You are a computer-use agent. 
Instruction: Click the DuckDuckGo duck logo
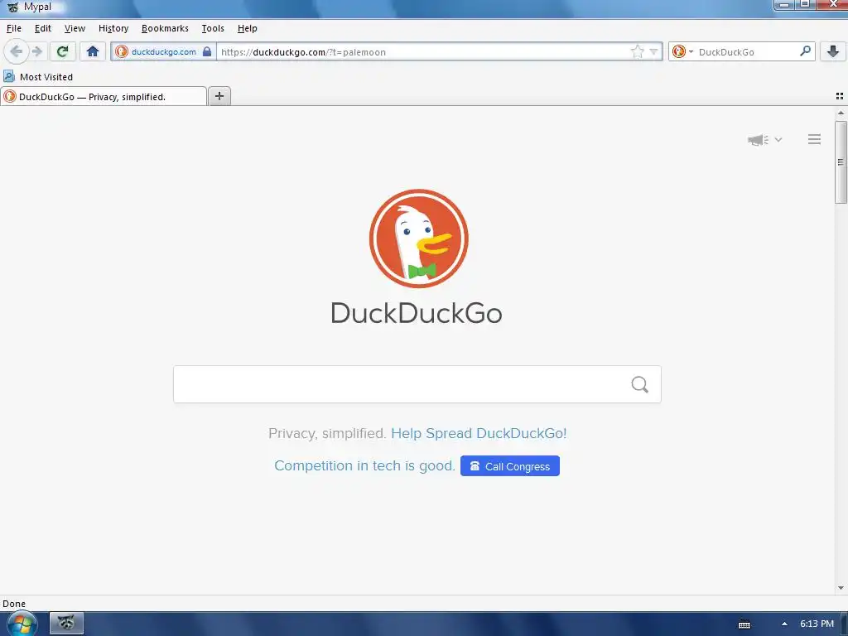click(418, 238)
